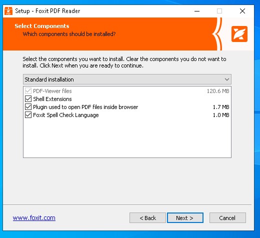Image resolution: width=260 pixels, height=238 pixels.
Task: Minimize the Foxit setup window
Action: click(197, 11)
